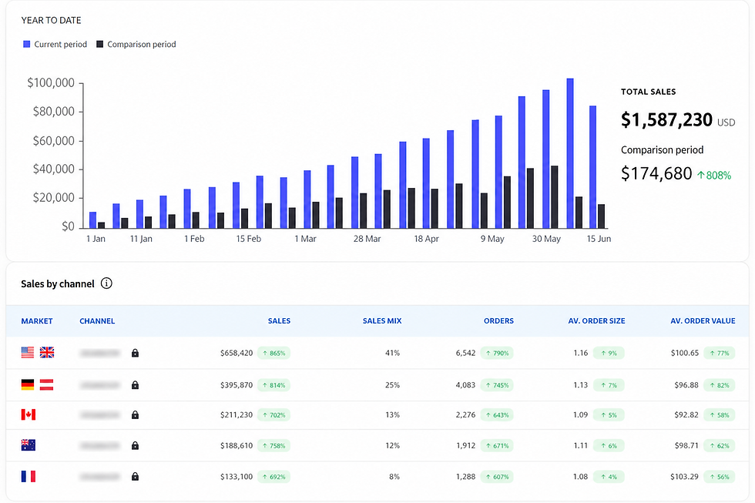Click the SALES MIX column header
Viewport: 755px width, 503px height.
[x=382, y=321]
